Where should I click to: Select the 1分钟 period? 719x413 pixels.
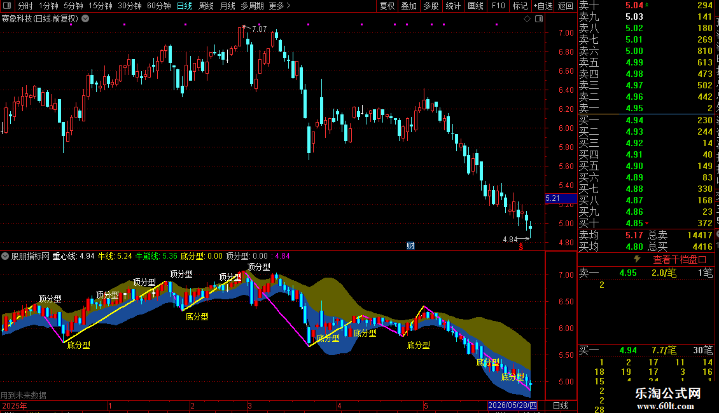[48, 6]
